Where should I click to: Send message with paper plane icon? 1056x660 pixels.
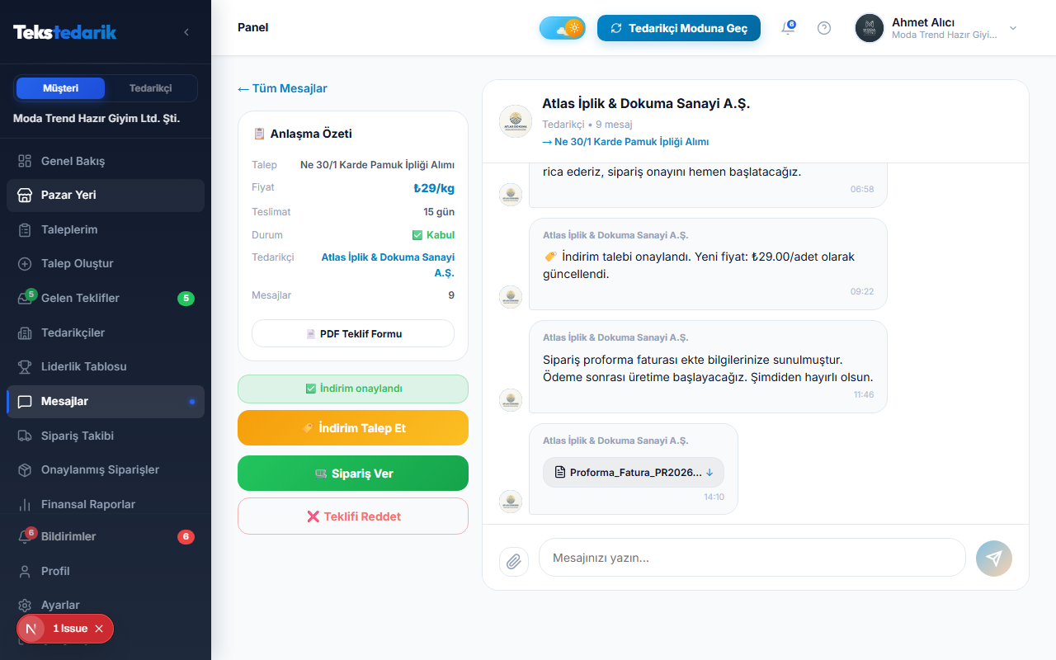pos(994,559)
